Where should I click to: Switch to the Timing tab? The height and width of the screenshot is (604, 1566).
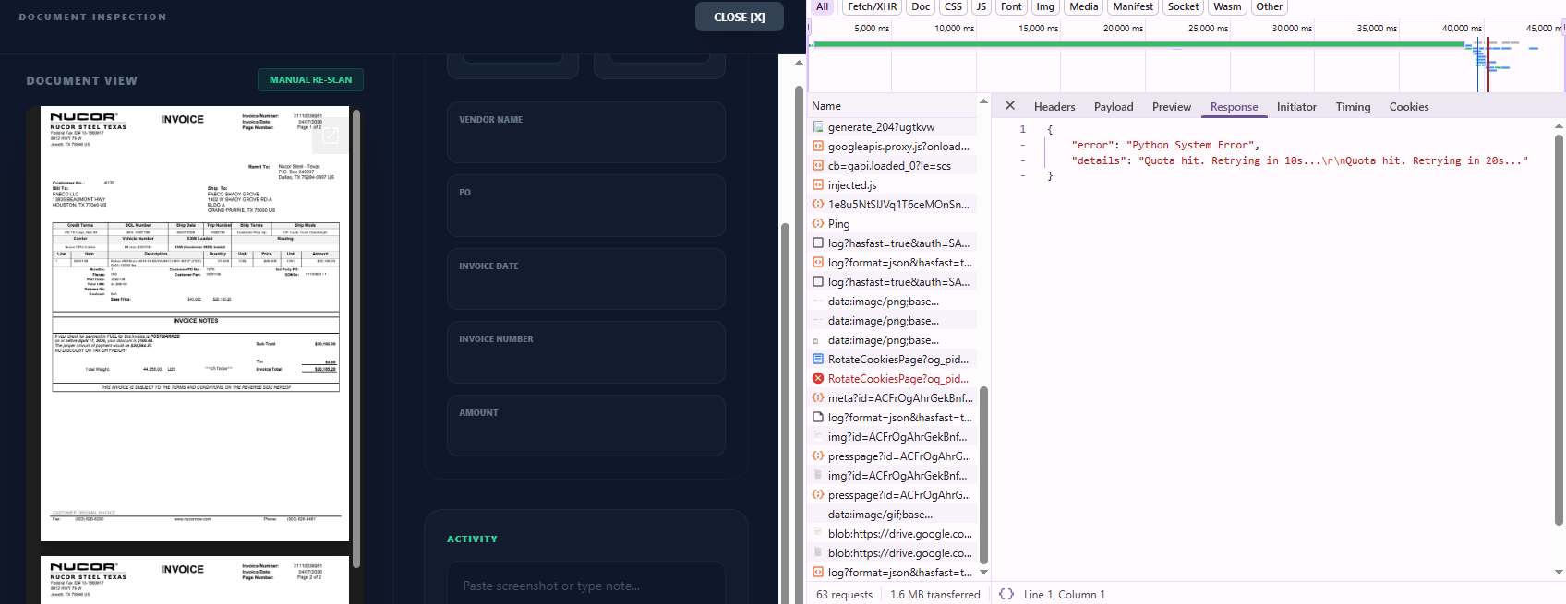coord(1353,107)
